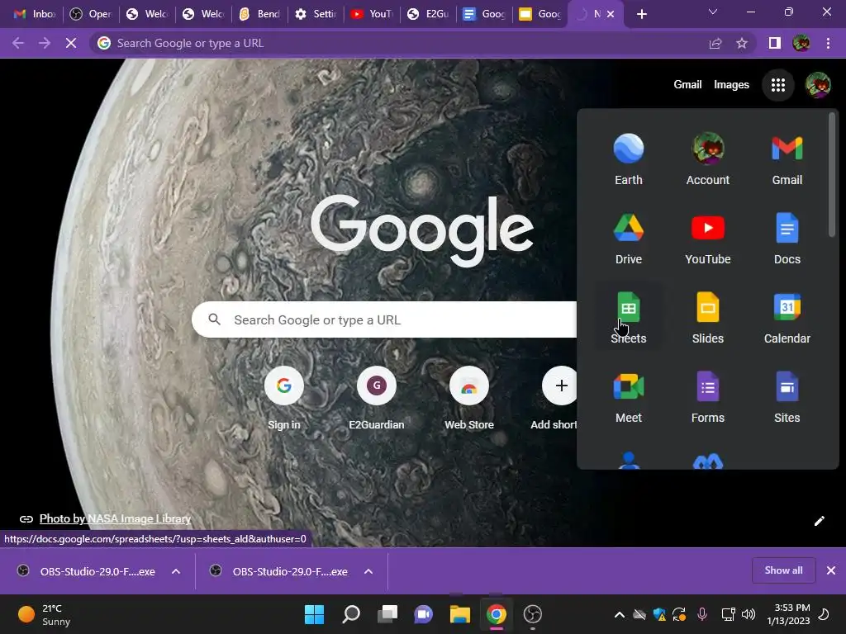
Task: Switch to E2Guardian tab
Action: (x=428, y=14)
